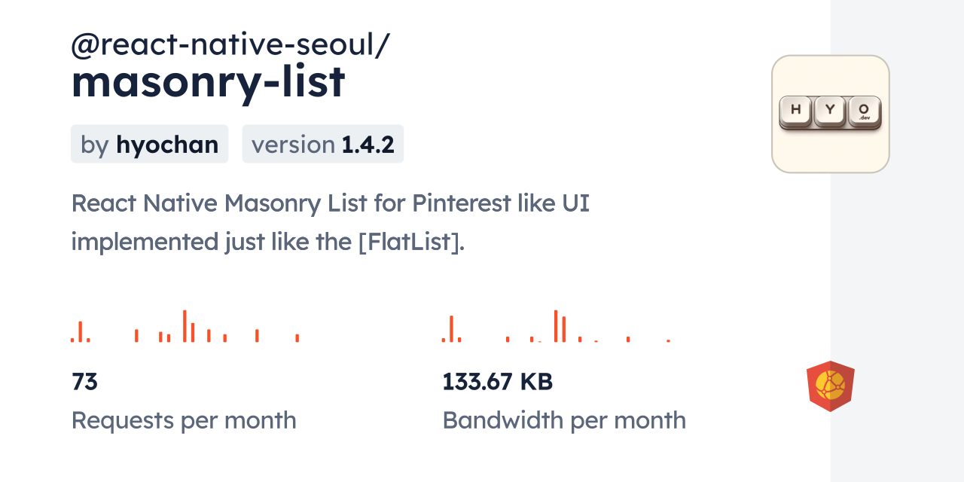Click the "Bandwidth per month" label
The width and height of the screenshot is (964, 482).
563,420
